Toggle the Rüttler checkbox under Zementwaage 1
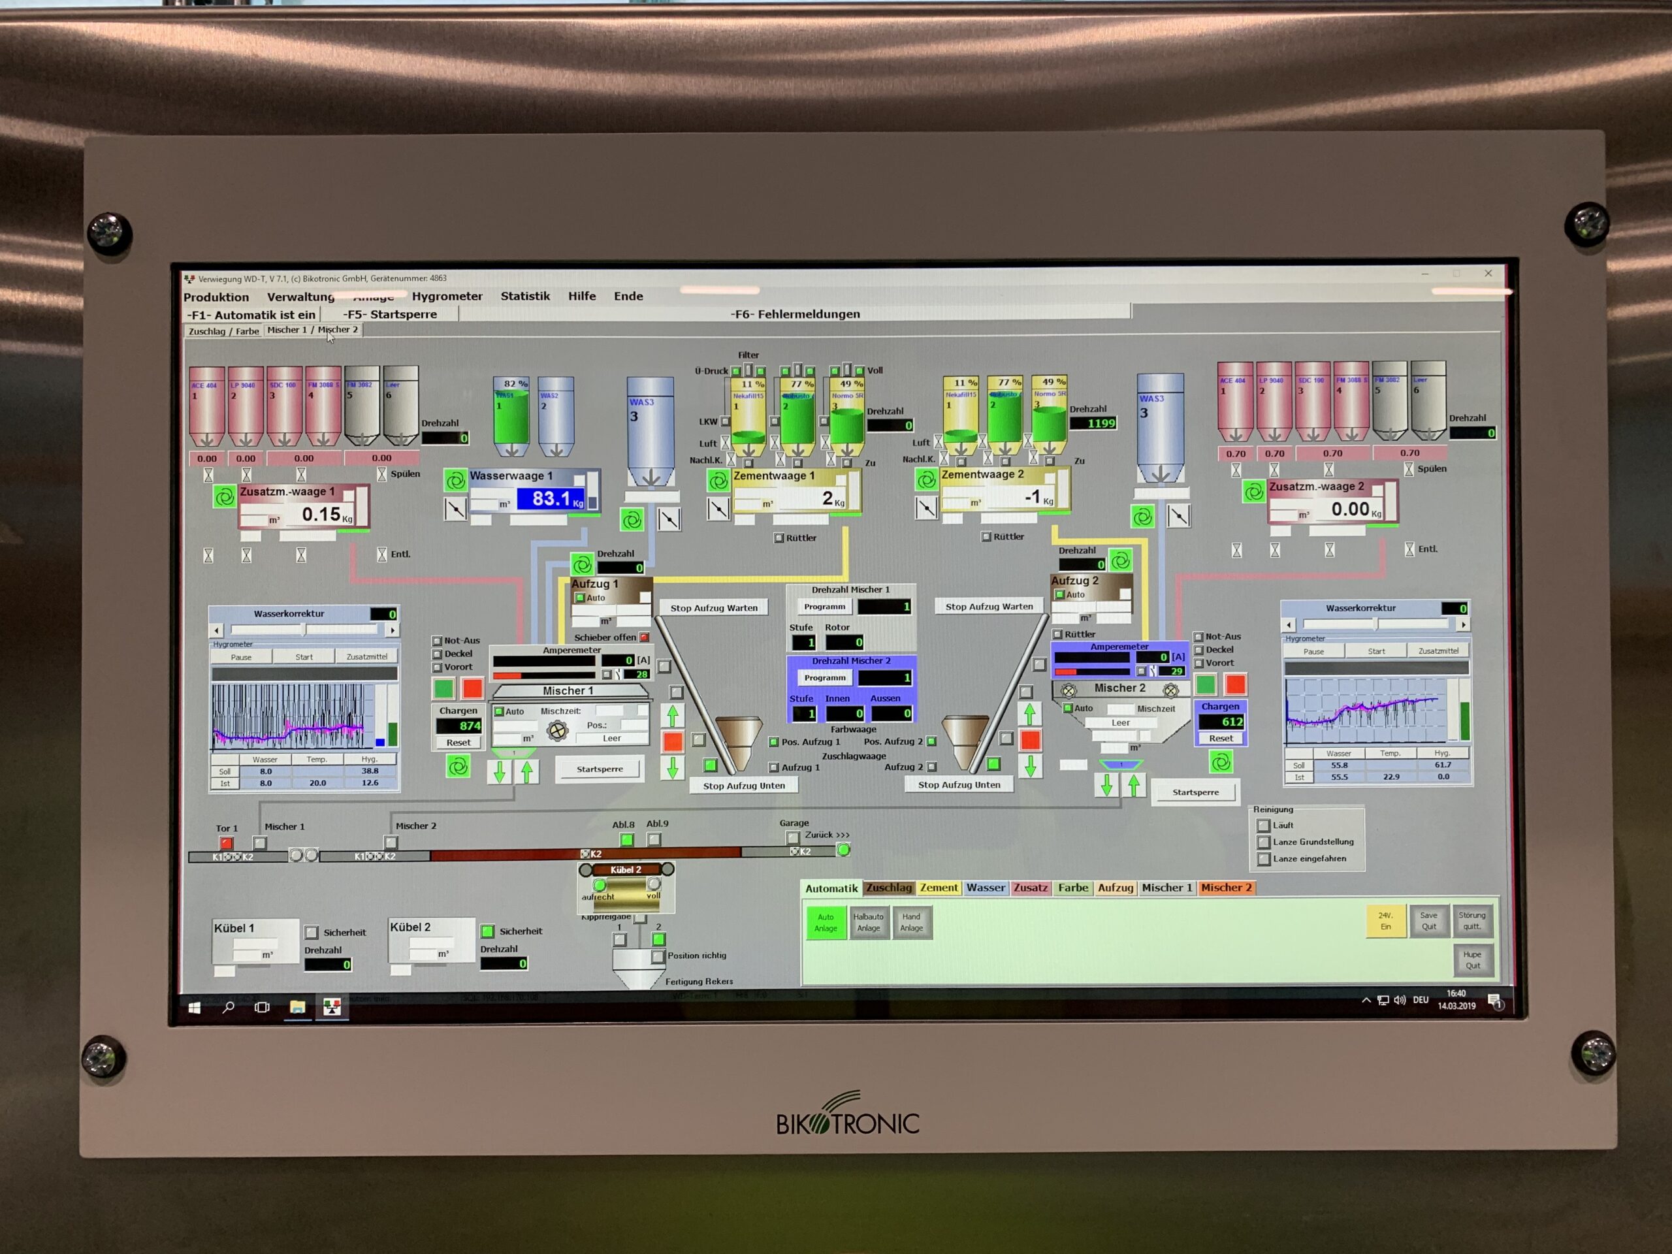 pos(779,538)
